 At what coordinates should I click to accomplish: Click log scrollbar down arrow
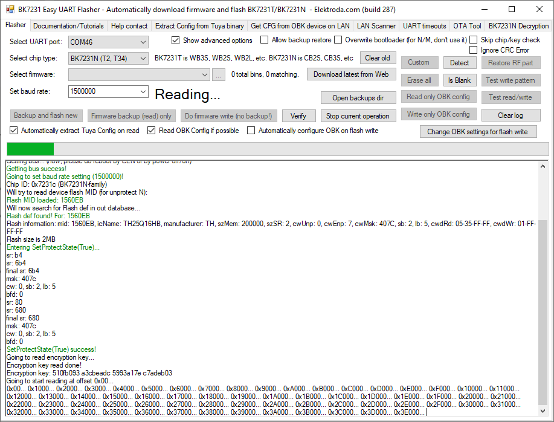click(x=543, y=411)
